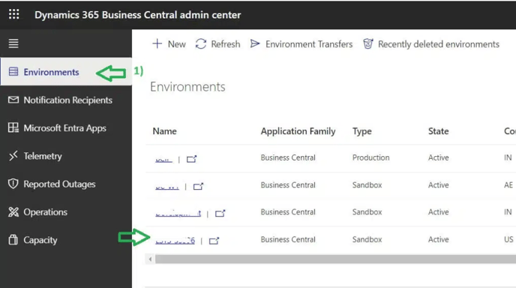
Task: Sort by Type column header
Action: coord(362,131)
